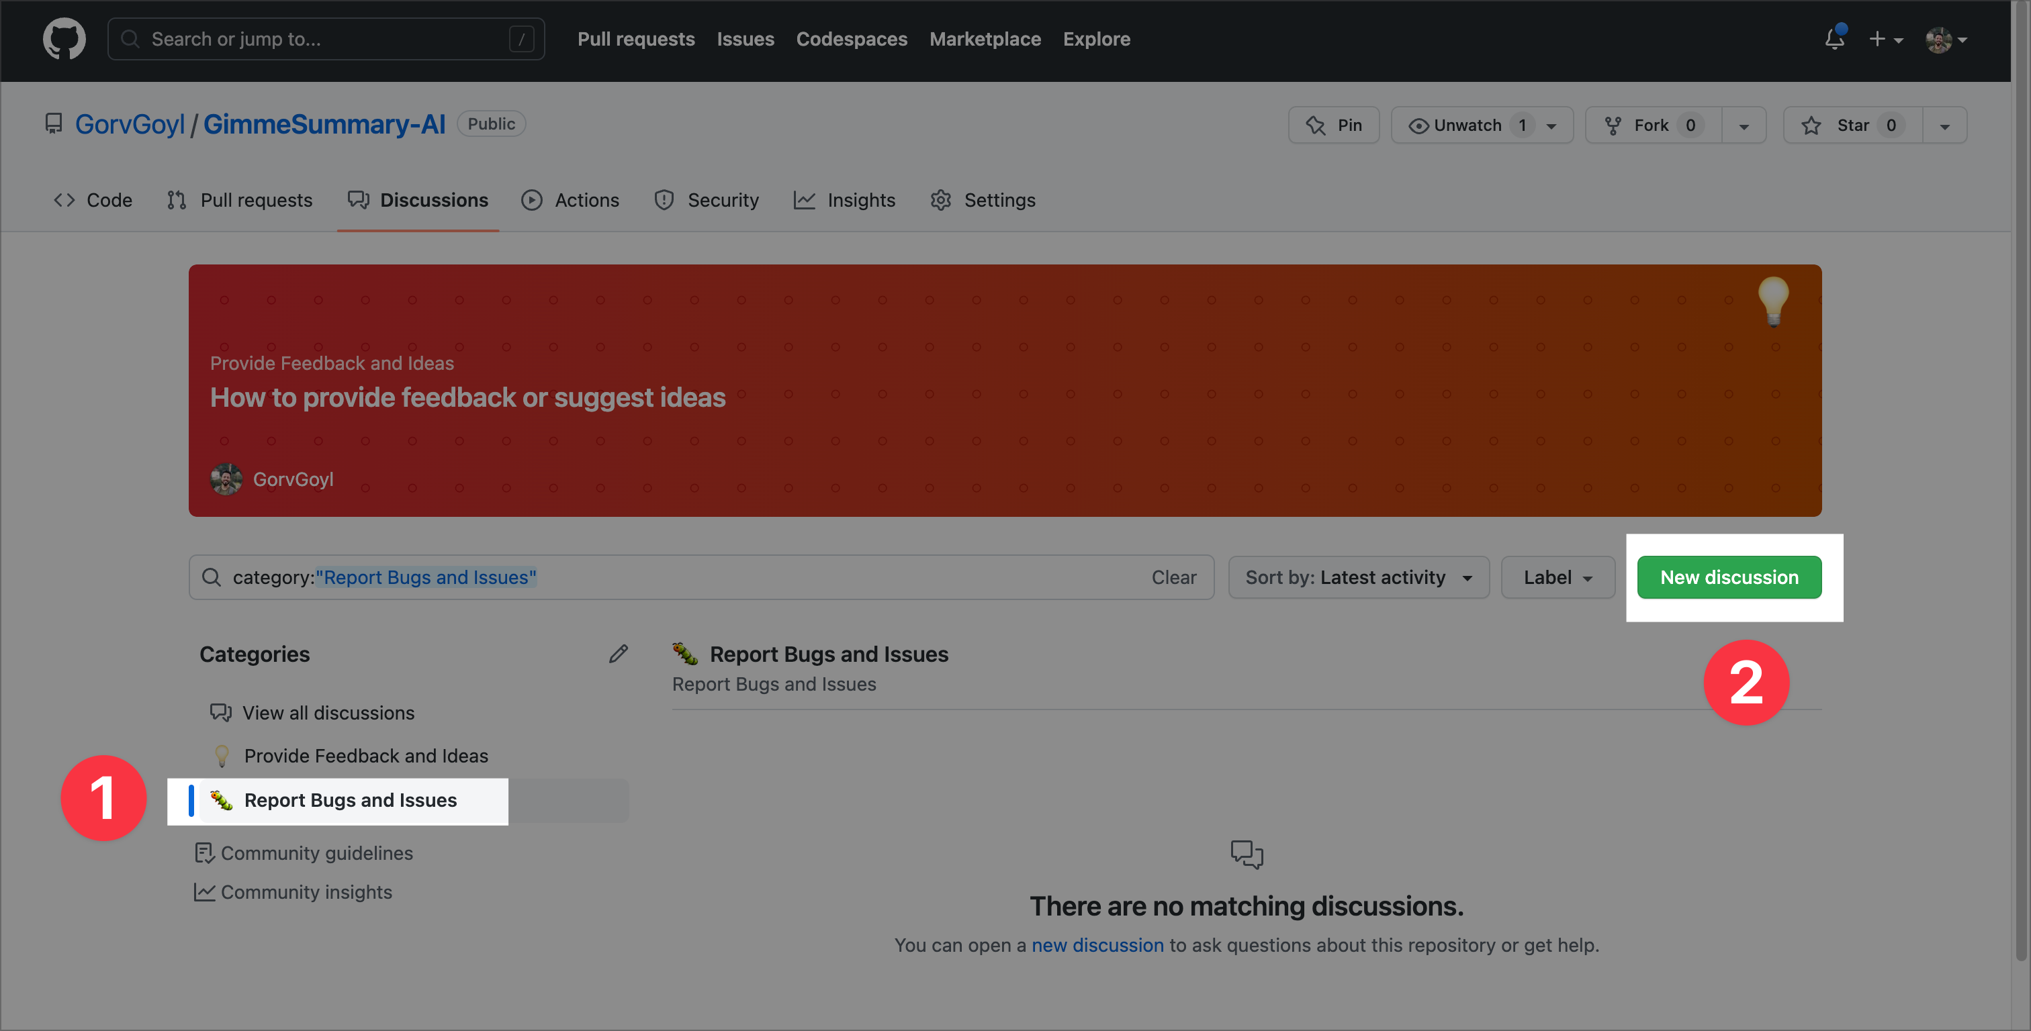Star the GimmeSummary-AI repository
Screen dimensions: 2031x1031
coord(1853,125)
